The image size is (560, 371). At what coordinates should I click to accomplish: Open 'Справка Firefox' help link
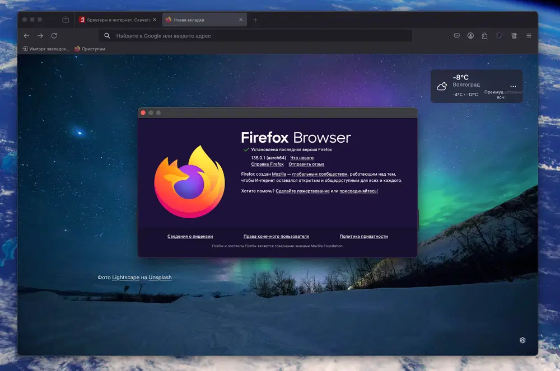point(267,164)
